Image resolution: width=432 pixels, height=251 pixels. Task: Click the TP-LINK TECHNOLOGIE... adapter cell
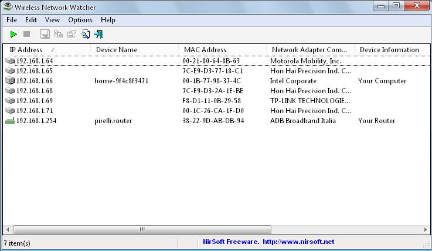pyautogui.click(x=310, y=100)
